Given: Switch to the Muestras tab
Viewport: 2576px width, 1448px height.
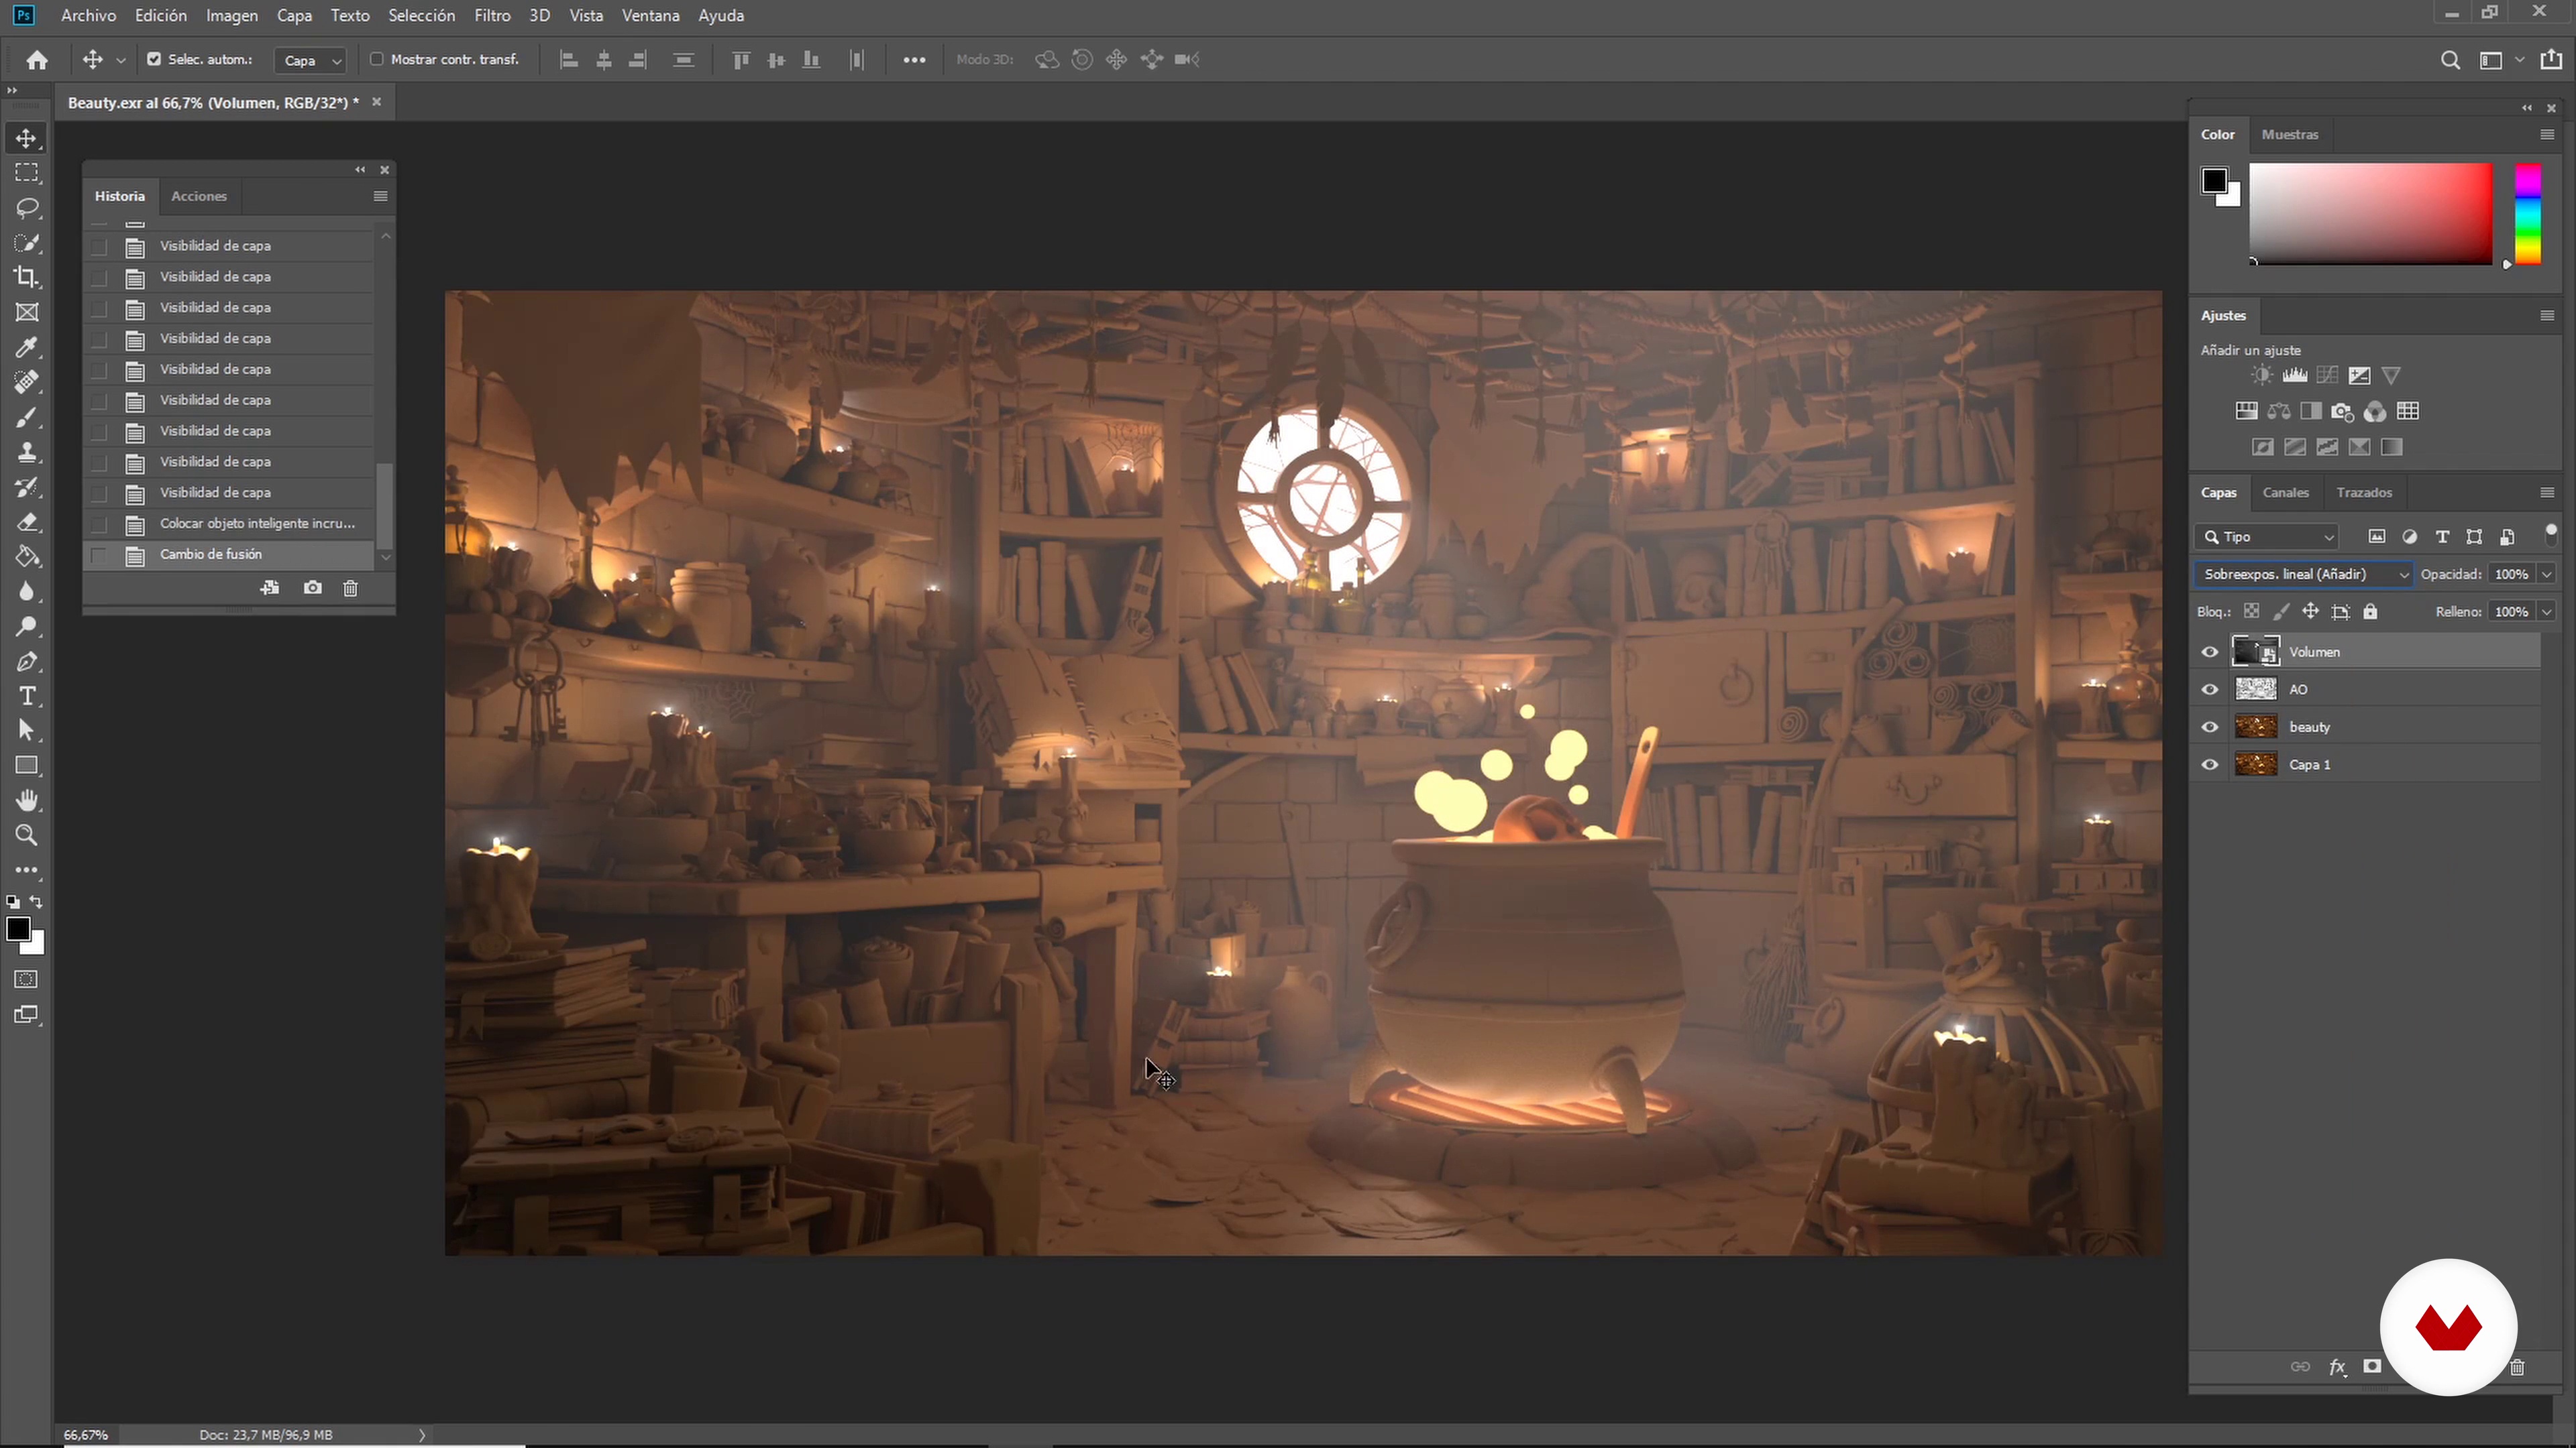Looking at the screenshot, I should [2290, 134].
